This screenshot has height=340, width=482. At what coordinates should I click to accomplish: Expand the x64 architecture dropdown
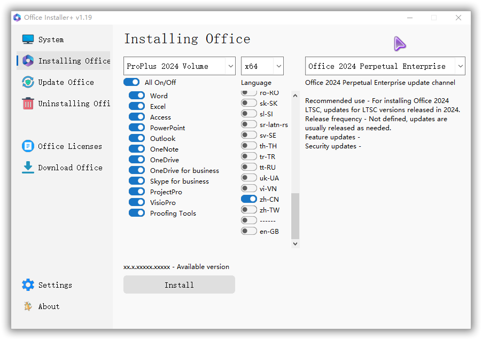pyautogui.click(x=262, y=66)
